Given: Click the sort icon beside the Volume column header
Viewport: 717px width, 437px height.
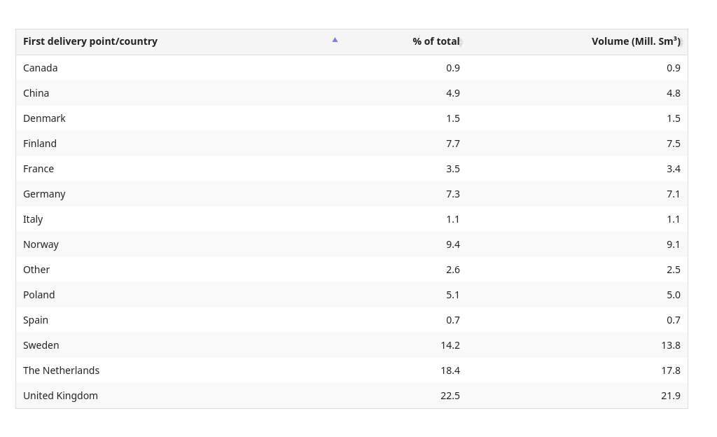Looking at the screenshot, I should click(x=681, y=42).
